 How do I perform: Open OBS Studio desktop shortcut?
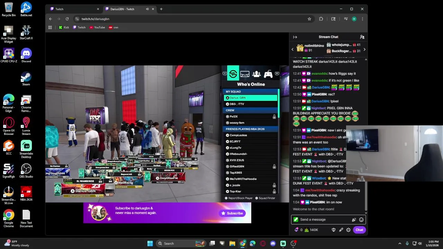[26, 171]
